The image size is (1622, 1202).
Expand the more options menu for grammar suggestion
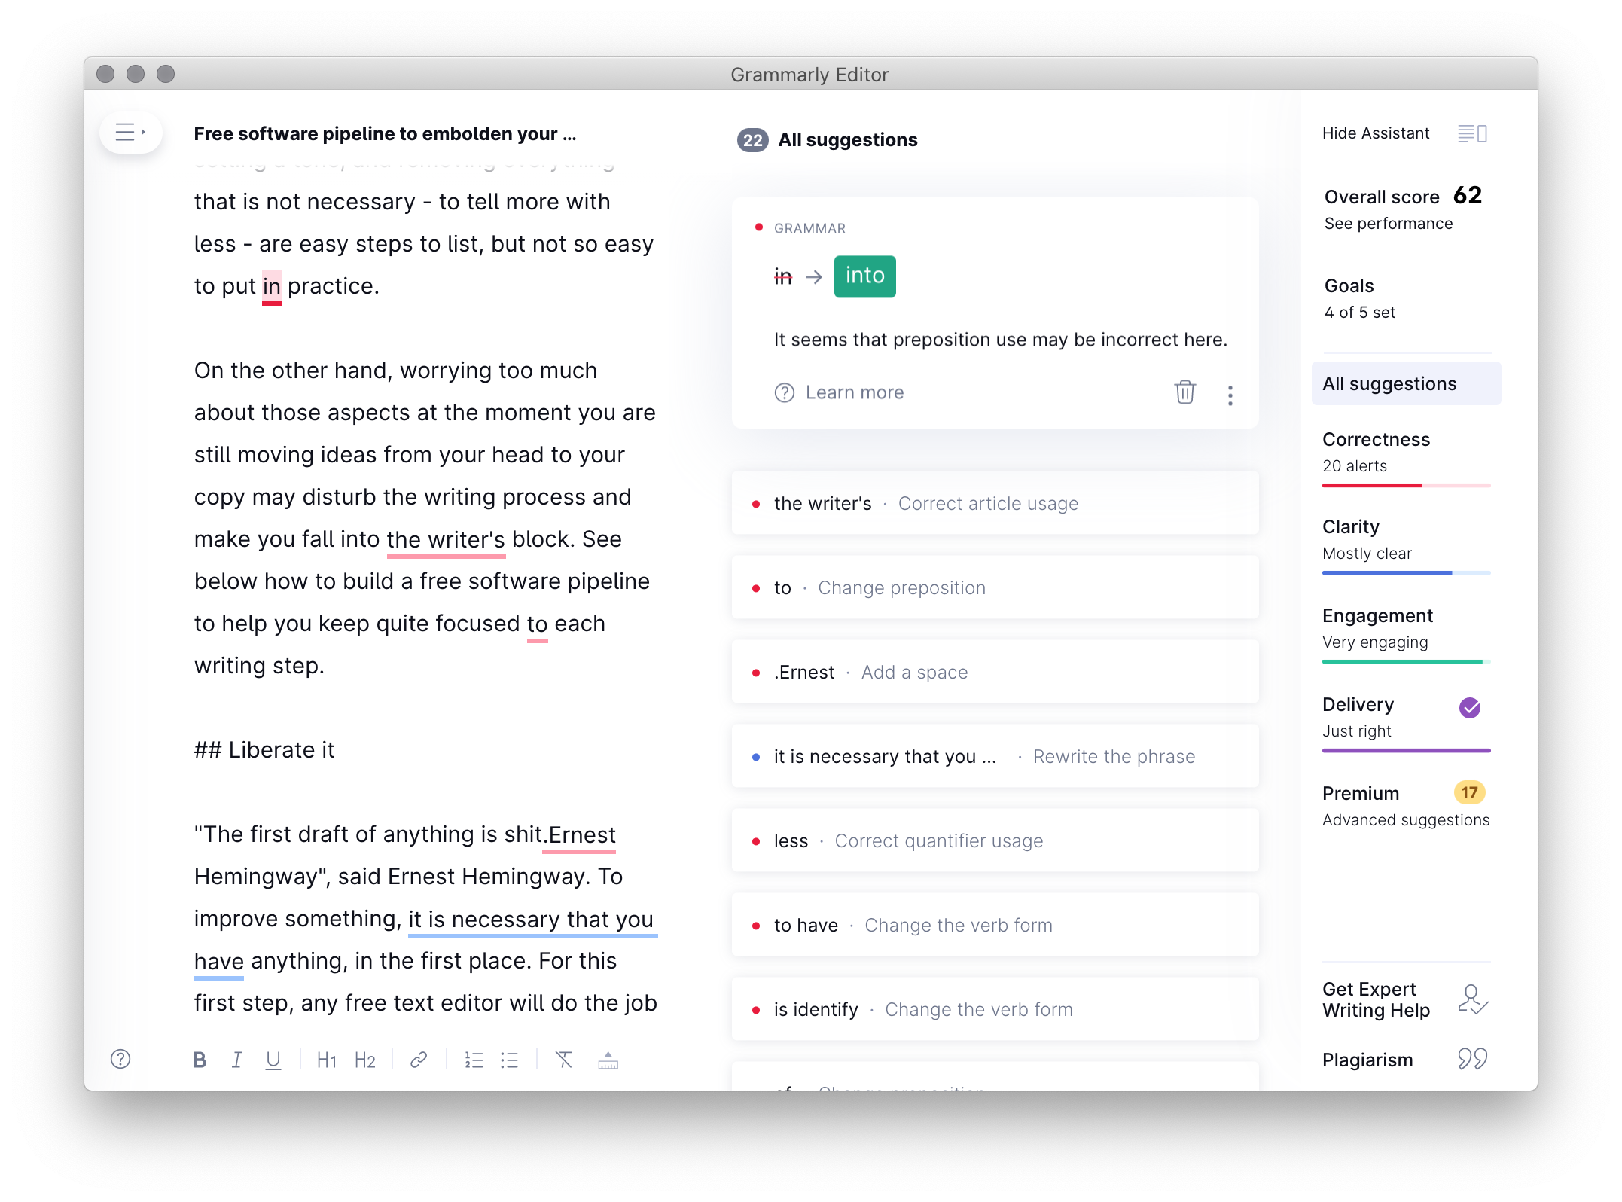1230,392
